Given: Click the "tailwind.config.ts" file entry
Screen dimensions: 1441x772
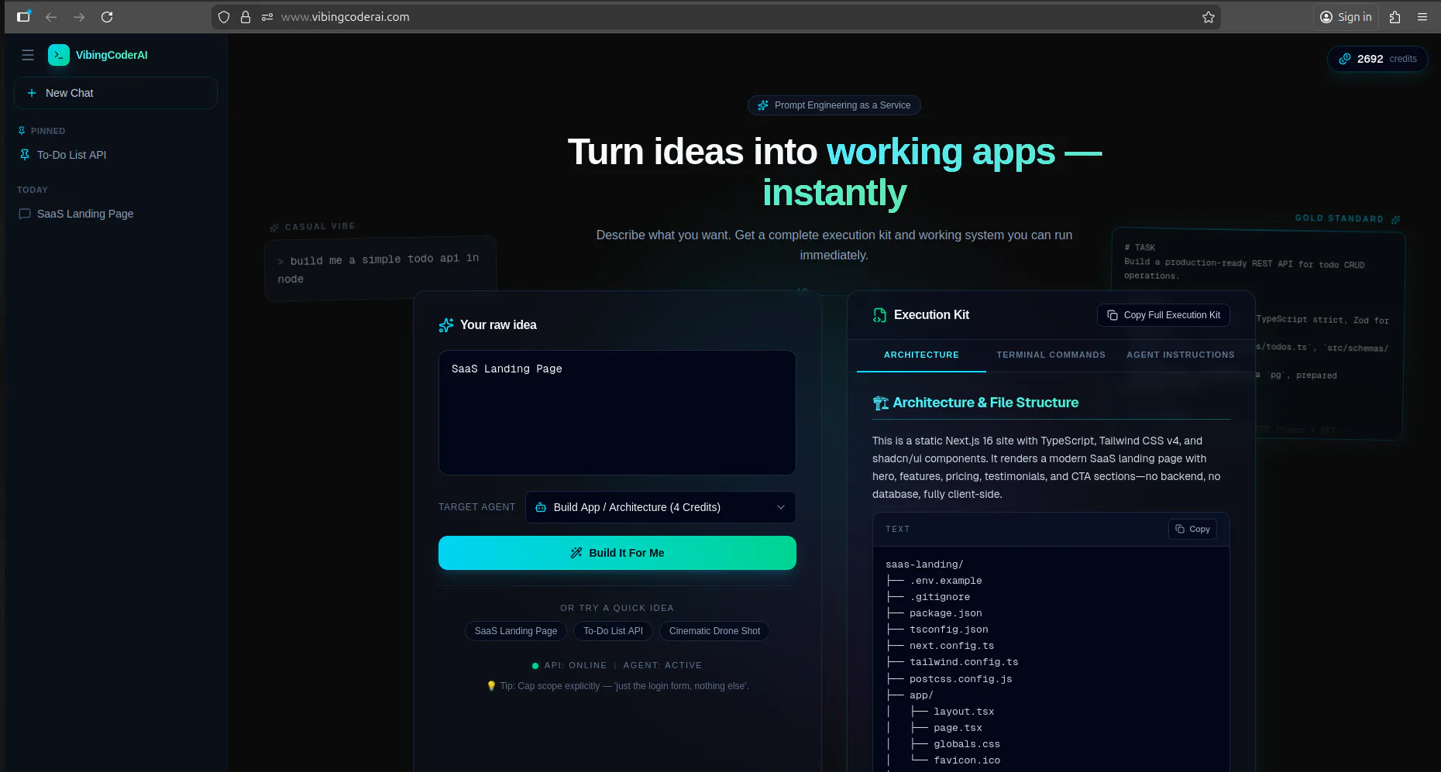Looking at the screenshot, I should point(964,662).
